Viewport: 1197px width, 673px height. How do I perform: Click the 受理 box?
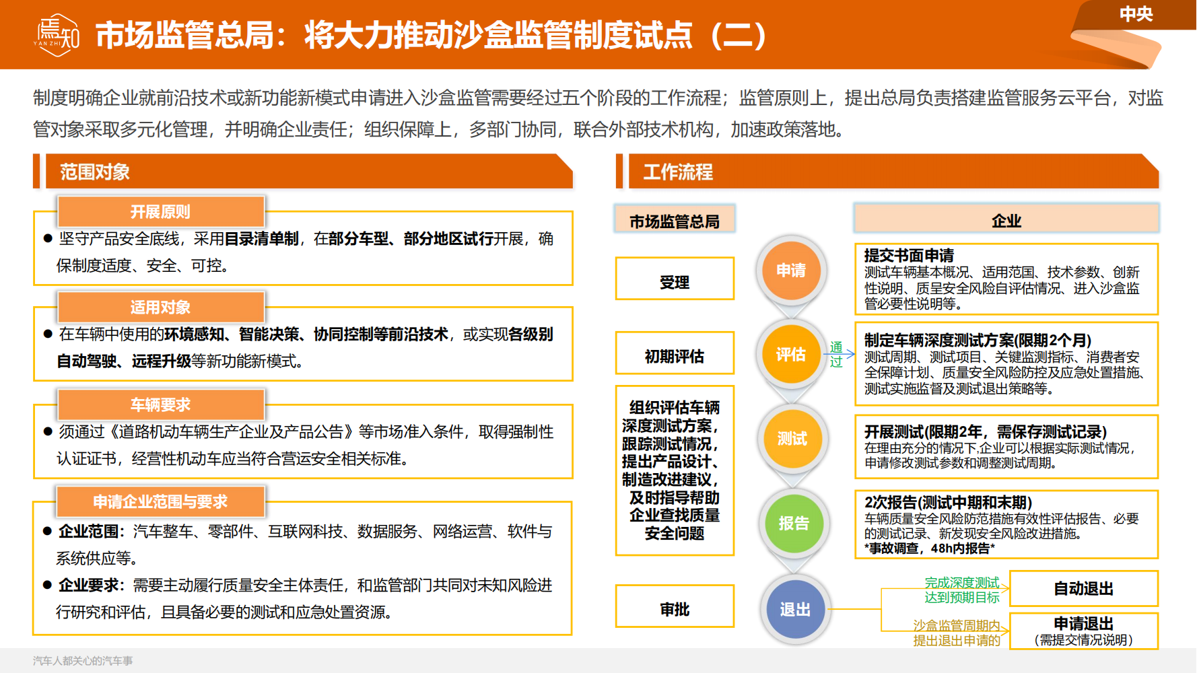click(x=675, y=279)
